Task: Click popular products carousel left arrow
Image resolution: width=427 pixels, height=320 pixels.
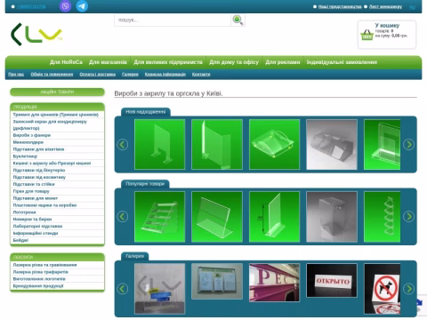Action: 123,217
